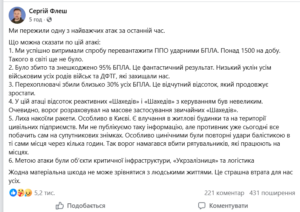Click point 2 mentioning 95% БПЛА

(x=140, y=72)
